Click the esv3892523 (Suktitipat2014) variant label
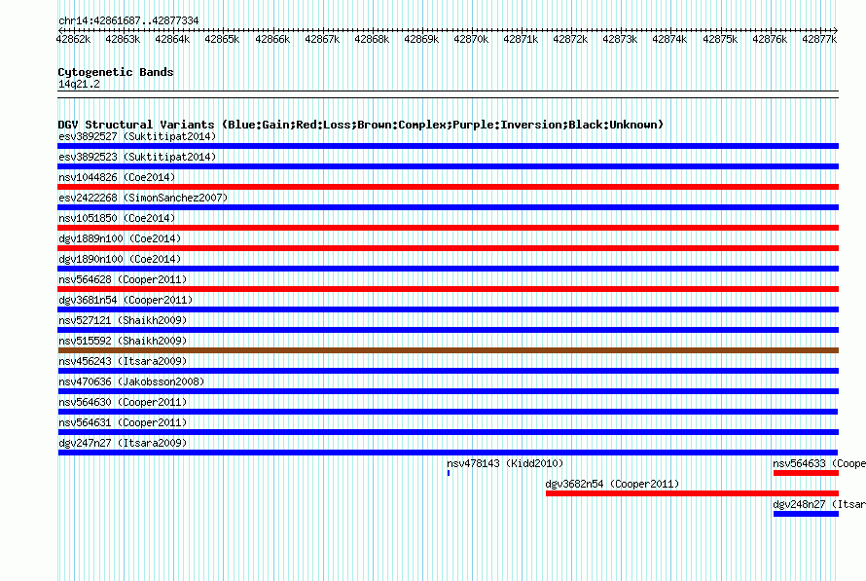Screen dimensions: 866x581 tap(137, 157)
